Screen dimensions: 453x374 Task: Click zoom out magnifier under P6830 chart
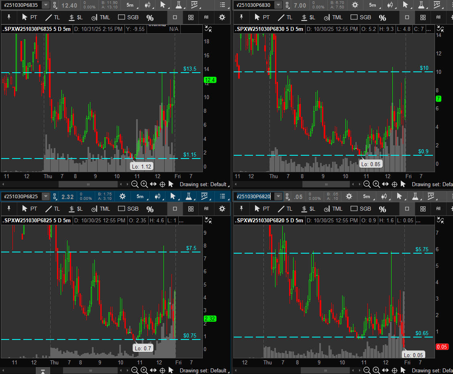pos(367,184)
